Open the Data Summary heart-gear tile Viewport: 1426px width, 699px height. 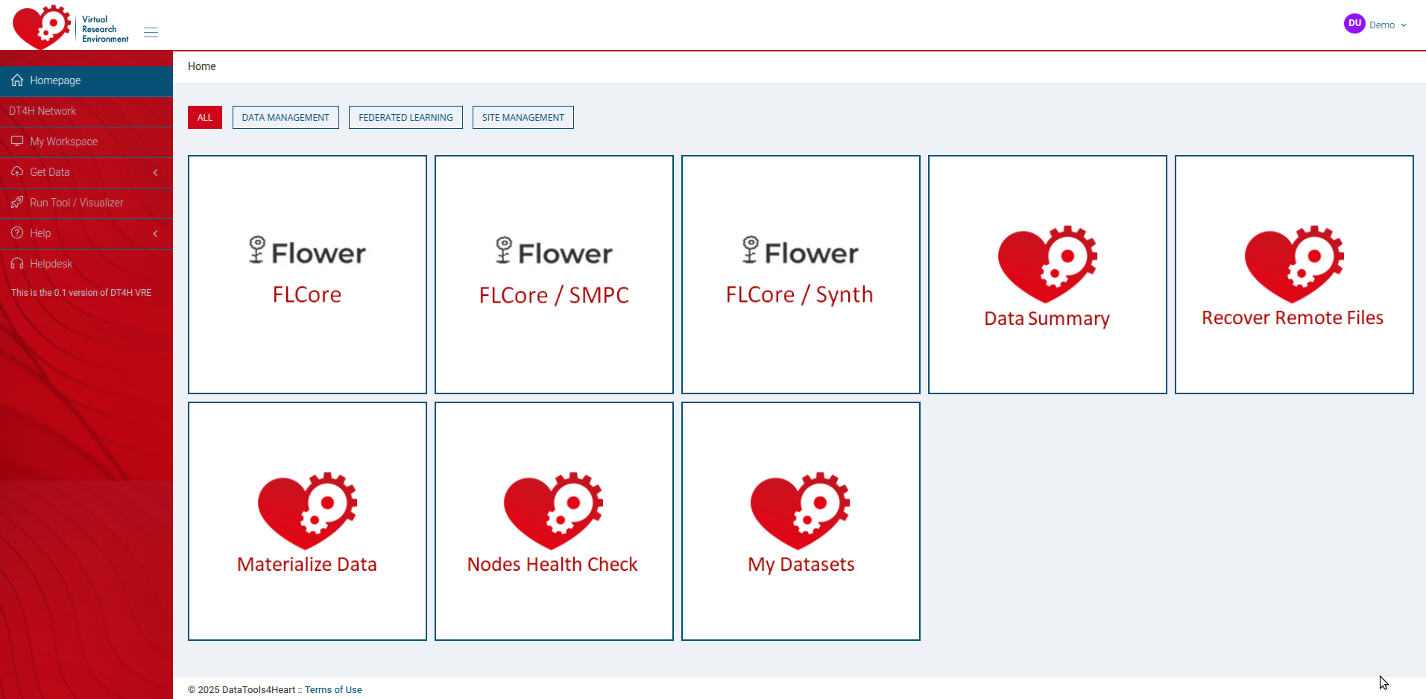pos(1047,274)
